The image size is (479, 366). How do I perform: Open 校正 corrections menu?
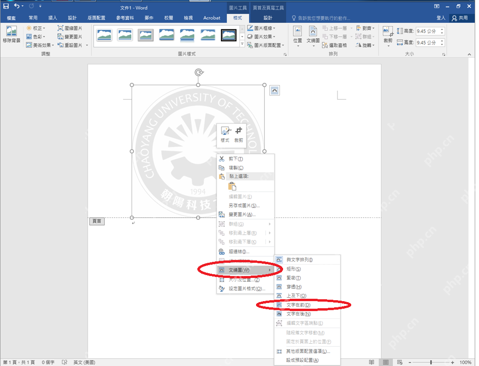point(36,28)
